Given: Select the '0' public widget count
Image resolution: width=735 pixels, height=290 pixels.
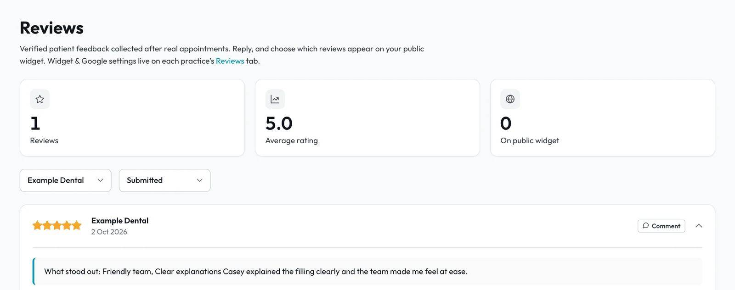Looking at the screenshot, I should click(506, 123).
